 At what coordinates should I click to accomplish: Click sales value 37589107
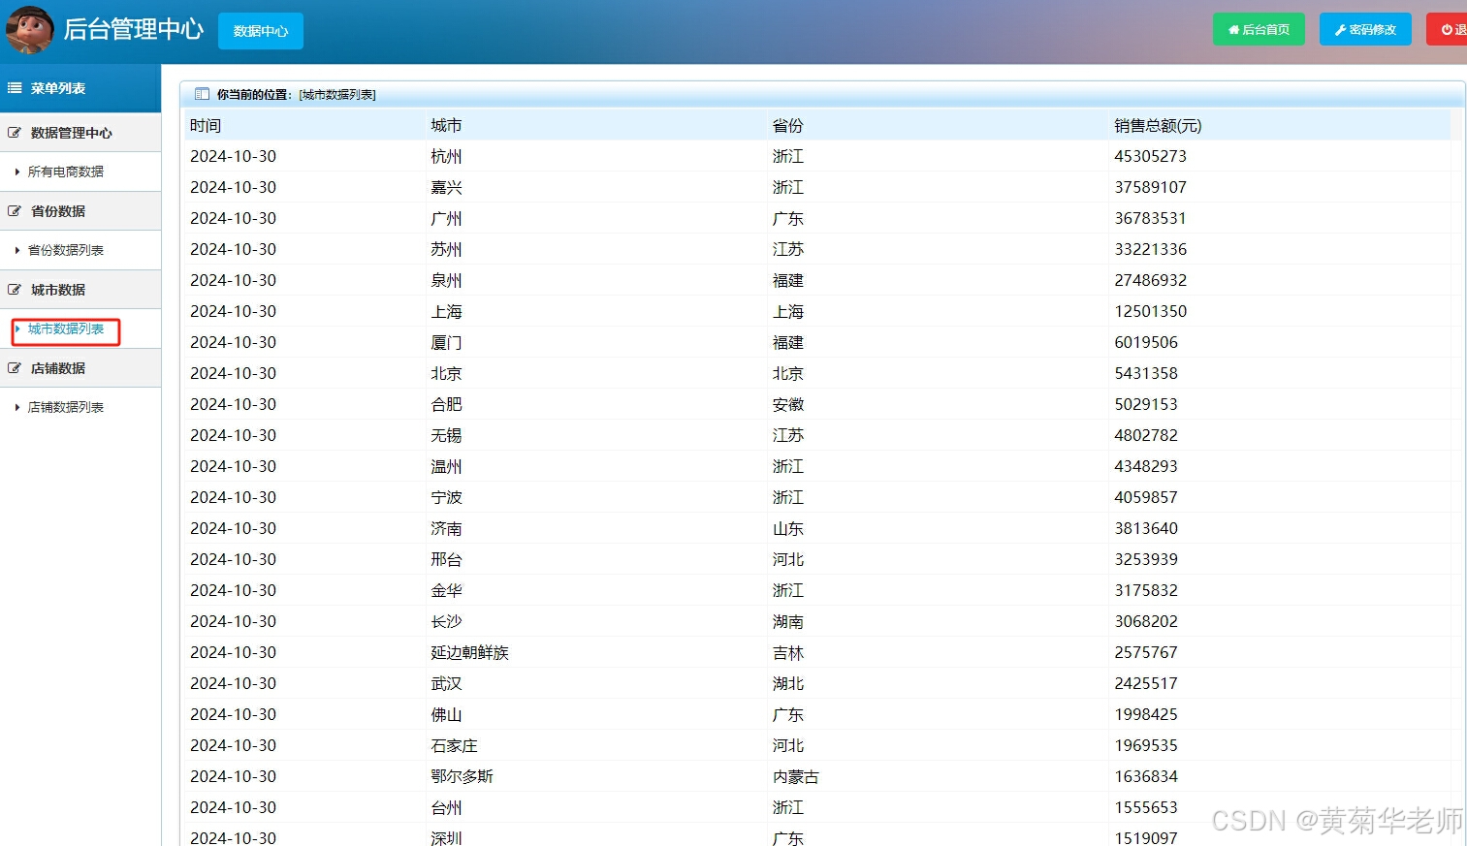tap(1150, 187)
